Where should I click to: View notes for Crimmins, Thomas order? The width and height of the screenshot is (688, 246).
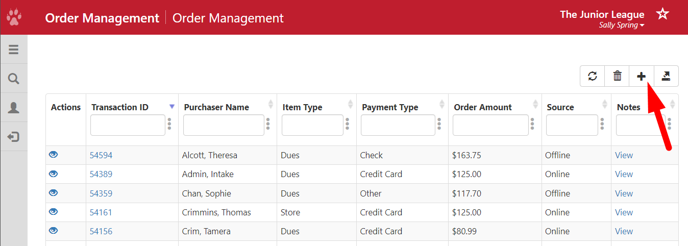[x=624, y=212]
